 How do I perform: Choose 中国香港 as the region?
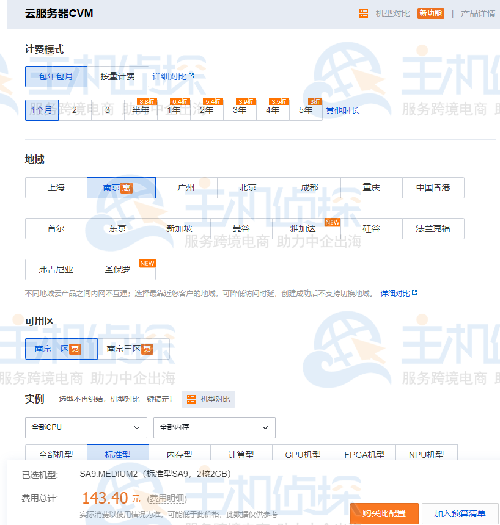pos(433,187)
